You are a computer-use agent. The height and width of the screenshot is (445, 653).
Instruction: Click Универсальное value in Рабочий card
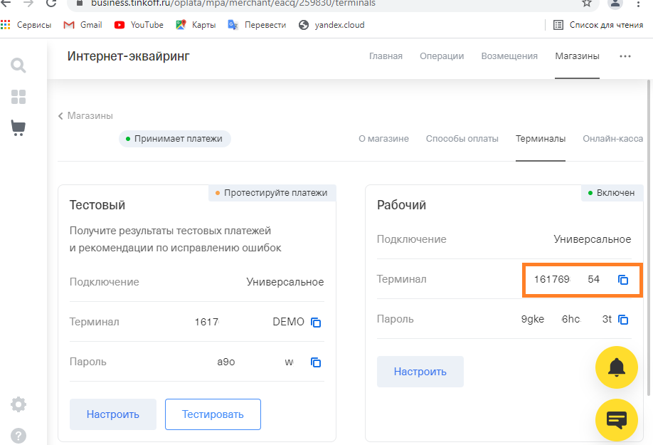[x=593, y=239]
